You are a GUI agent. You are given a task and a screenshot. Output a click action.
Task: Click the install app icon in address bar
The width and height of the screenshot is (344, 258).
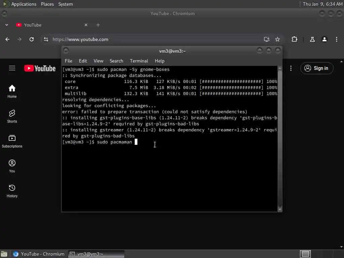(266, 39)
